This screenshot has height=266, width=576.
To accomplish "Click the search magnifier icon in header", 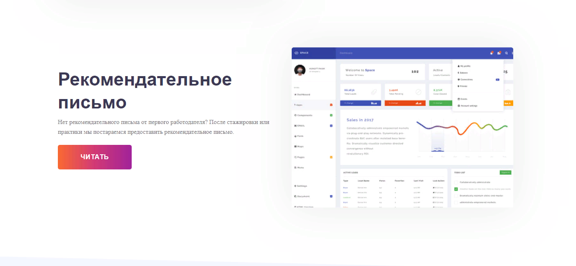I will pyautogui.click(x=506, y=53).
